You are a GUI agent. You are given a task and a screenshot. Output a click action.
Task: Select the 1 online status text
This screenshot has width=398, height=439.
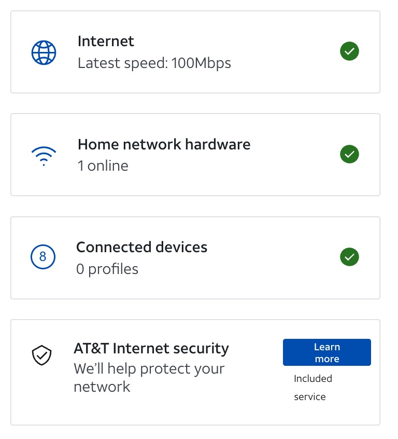103,166
